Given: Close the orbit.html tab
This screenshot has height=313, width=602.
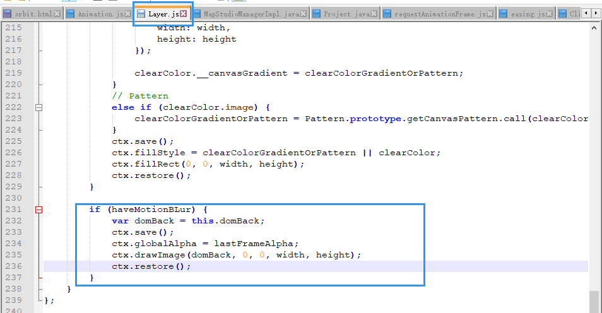Looking at the screenshot, I should point(57,14).
